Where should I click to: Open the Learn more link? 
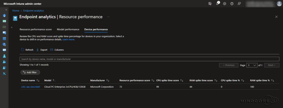(x=69, y=39)
